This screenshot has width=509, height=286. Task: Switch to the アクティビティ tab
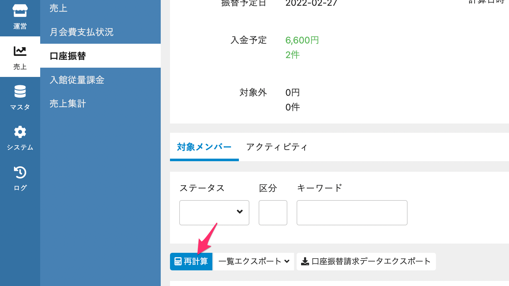pyautogui.click(x=277, y=147)
